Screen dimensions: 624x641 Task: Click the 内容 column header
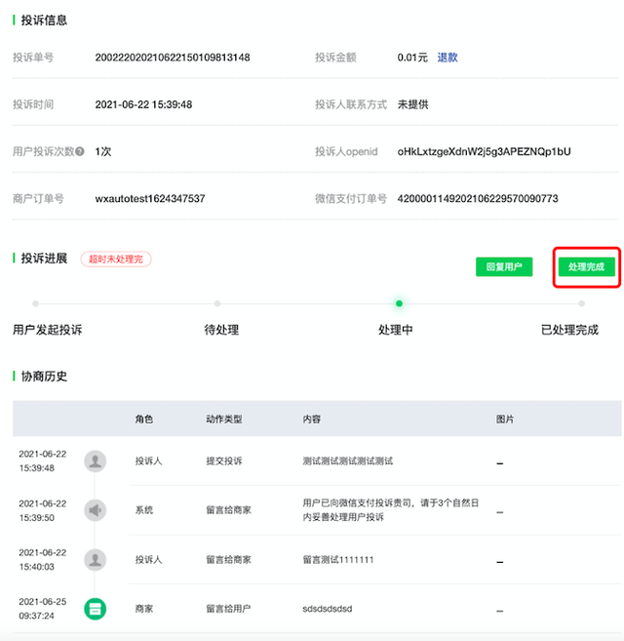click(x=311, y=419)
